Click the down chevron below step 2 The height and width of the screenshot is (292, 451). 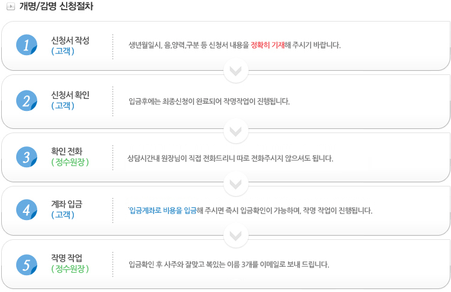(x=236, y=131)
